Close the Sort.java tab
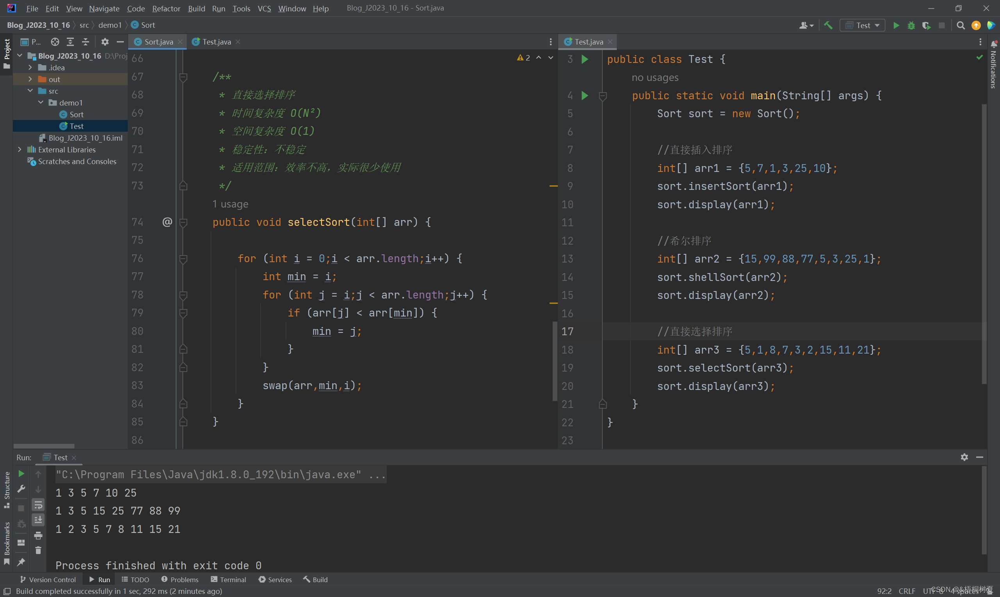 180,42
